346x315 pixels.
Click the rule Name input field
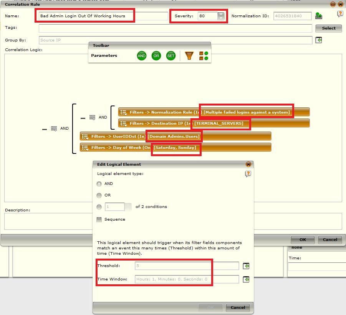pyautogui.click(x=103, y=16)
